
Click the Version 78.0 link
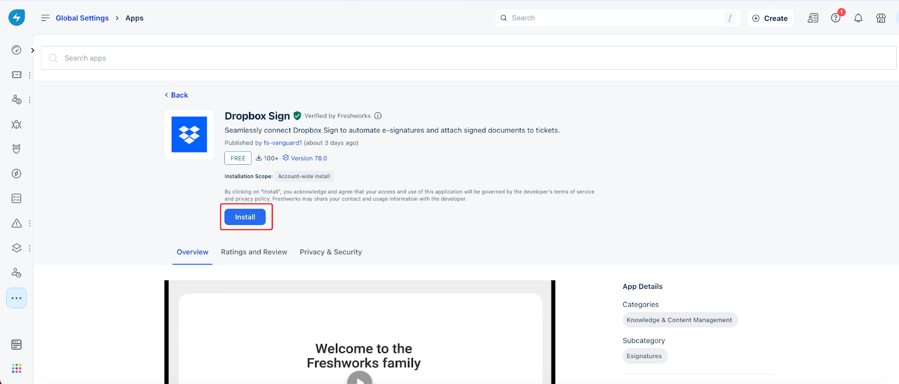pyautogui.click(x=305, y=158)
